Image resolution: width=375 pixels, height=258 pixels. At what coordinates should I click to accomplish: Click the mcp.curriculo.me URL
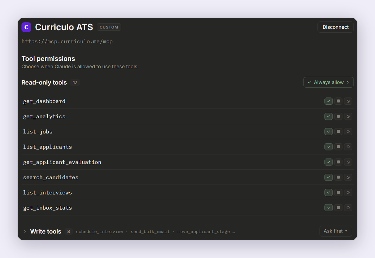pos(67,42)
